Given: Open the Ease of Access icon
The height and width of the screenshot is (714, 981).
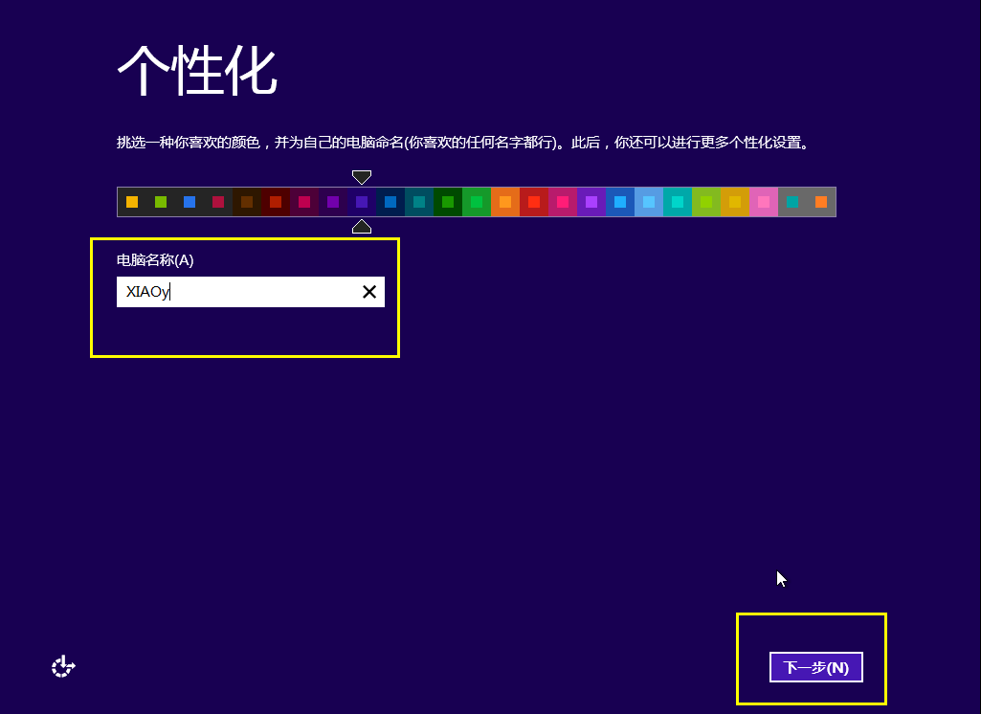Looking at the screenshot, I should [x=63, y=666].
